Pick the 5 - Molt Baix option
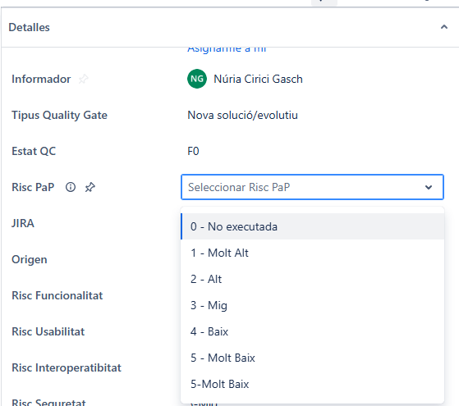This screenshot has width=459, height=406. [312, 358]
